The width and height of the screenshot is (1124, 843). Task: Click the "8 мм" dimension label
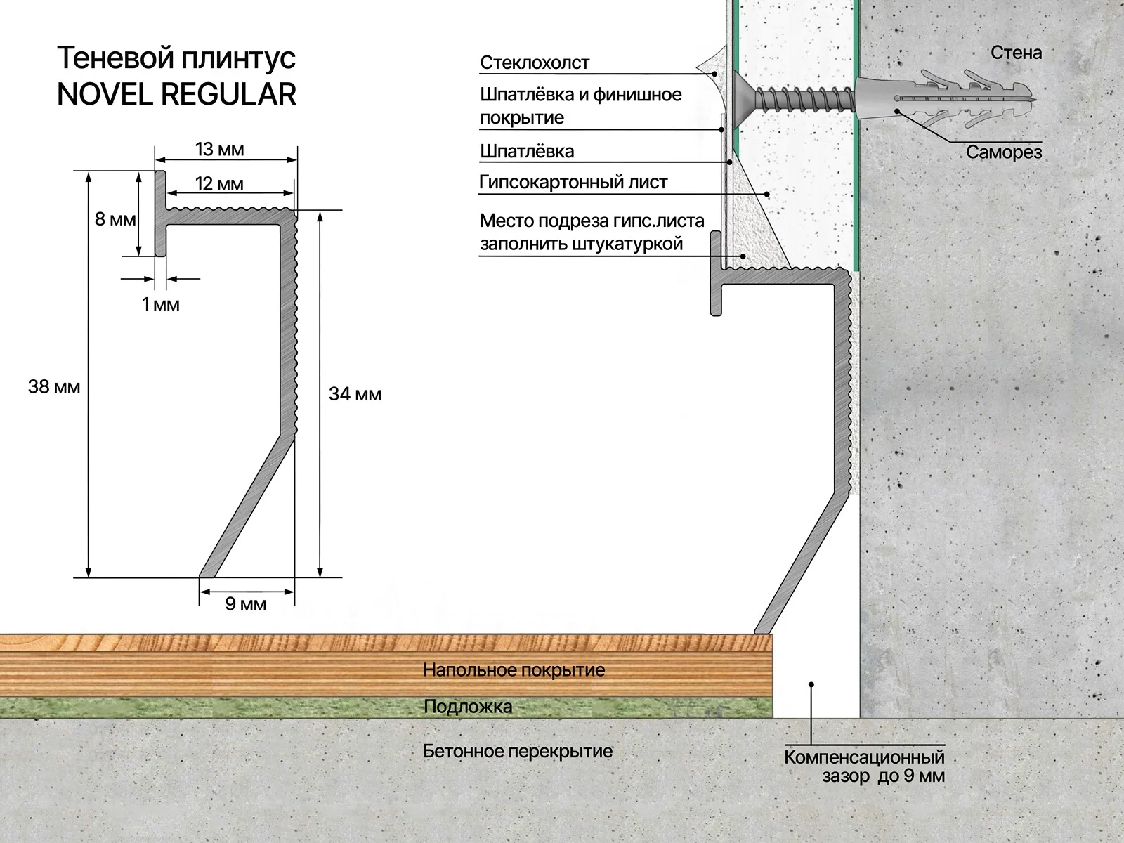[x=115, y=219]
